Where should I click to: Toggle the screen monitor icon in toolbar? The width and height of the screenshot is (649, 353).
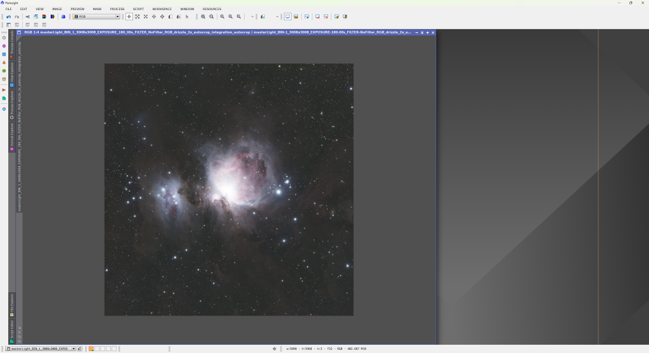coord(287,16)
